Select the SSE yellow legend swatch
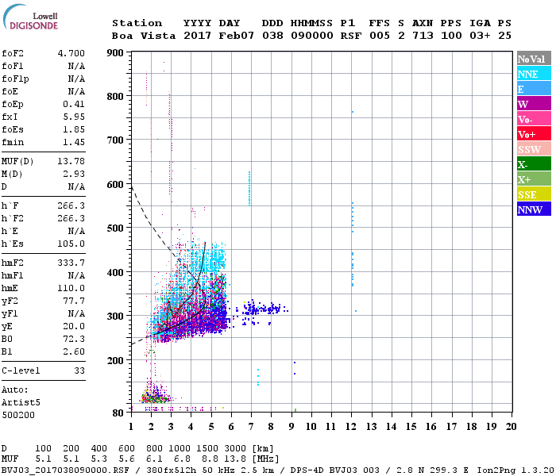556x476 pixels. (x=534, y=194)
